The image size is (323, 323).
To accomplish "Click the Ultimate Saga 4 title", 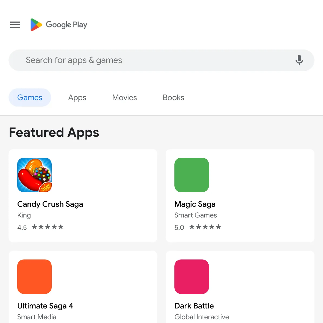I will click(x=45, y=306).
